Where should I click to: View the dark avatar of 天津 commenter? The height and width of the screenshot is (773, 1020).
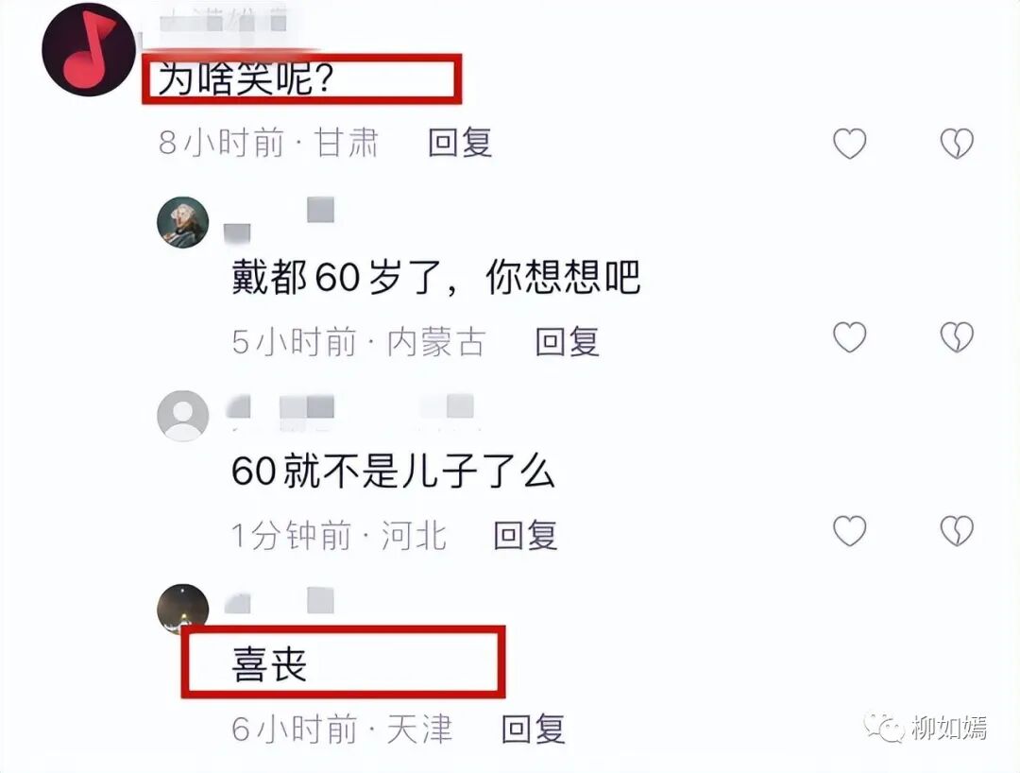point(183,609)
